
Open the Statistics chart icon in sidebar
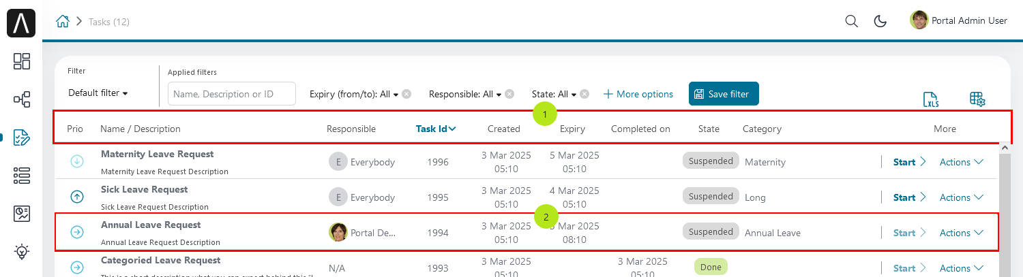click(22, 214)
